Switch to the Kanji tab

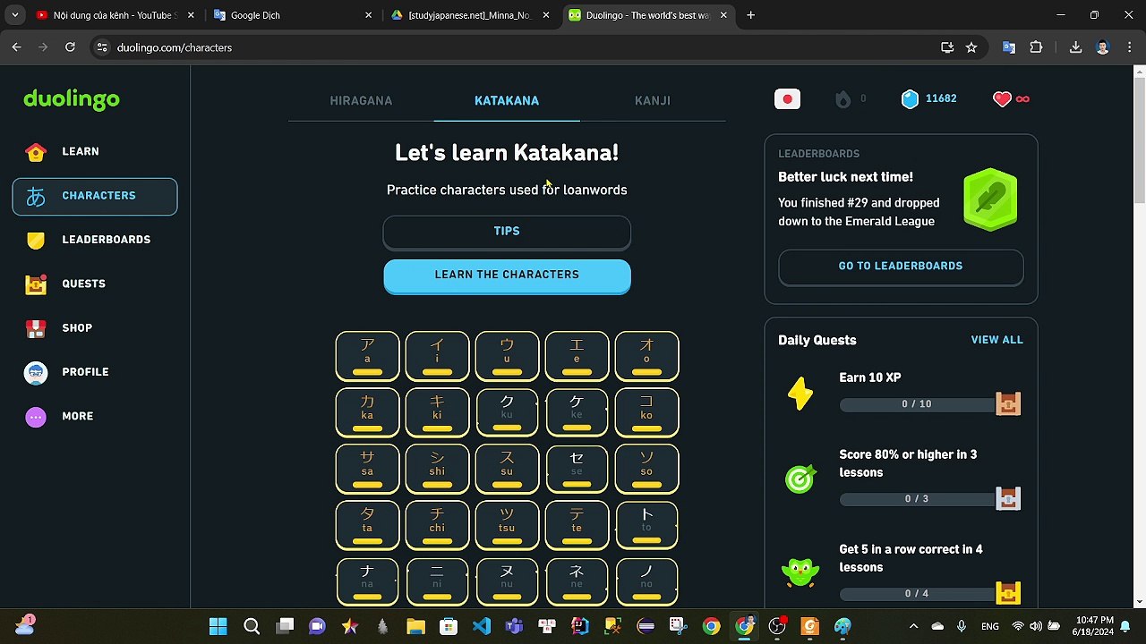[653, 101]
